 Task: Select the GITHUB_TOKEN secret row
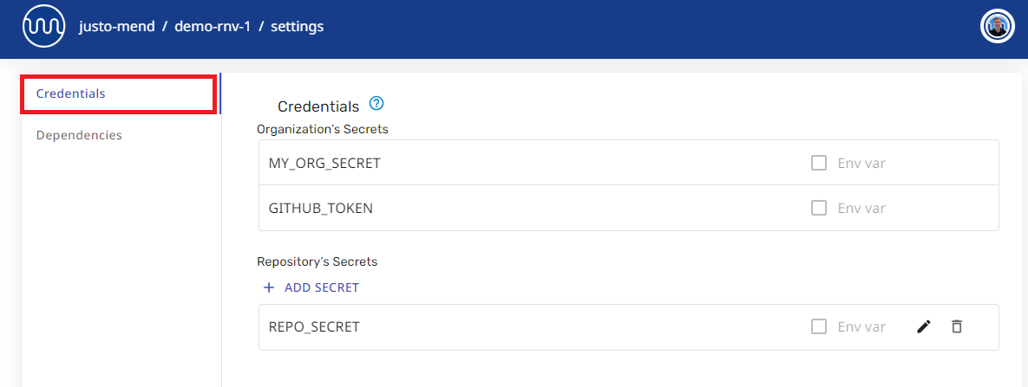point(629,209)
